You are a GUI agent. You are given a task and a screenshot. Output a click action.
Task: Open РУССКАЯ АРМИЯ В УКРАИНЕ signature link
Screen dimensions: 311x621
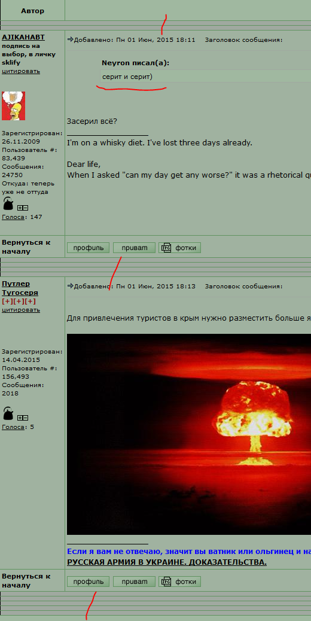tap(167, 562)
